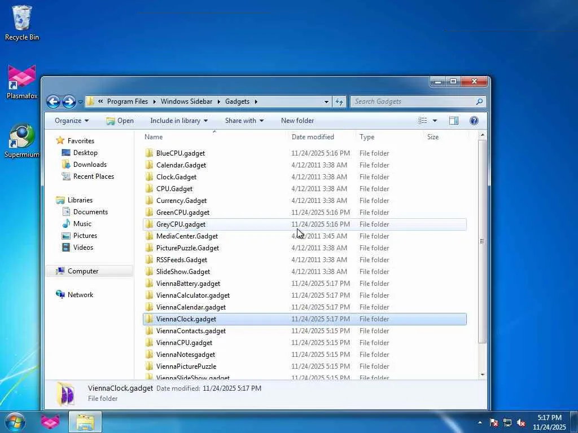The height and width of the screenshot is (433, 578).
Task: Click the Currency.Gadget folder icon
Action: (x=149, y=201)
